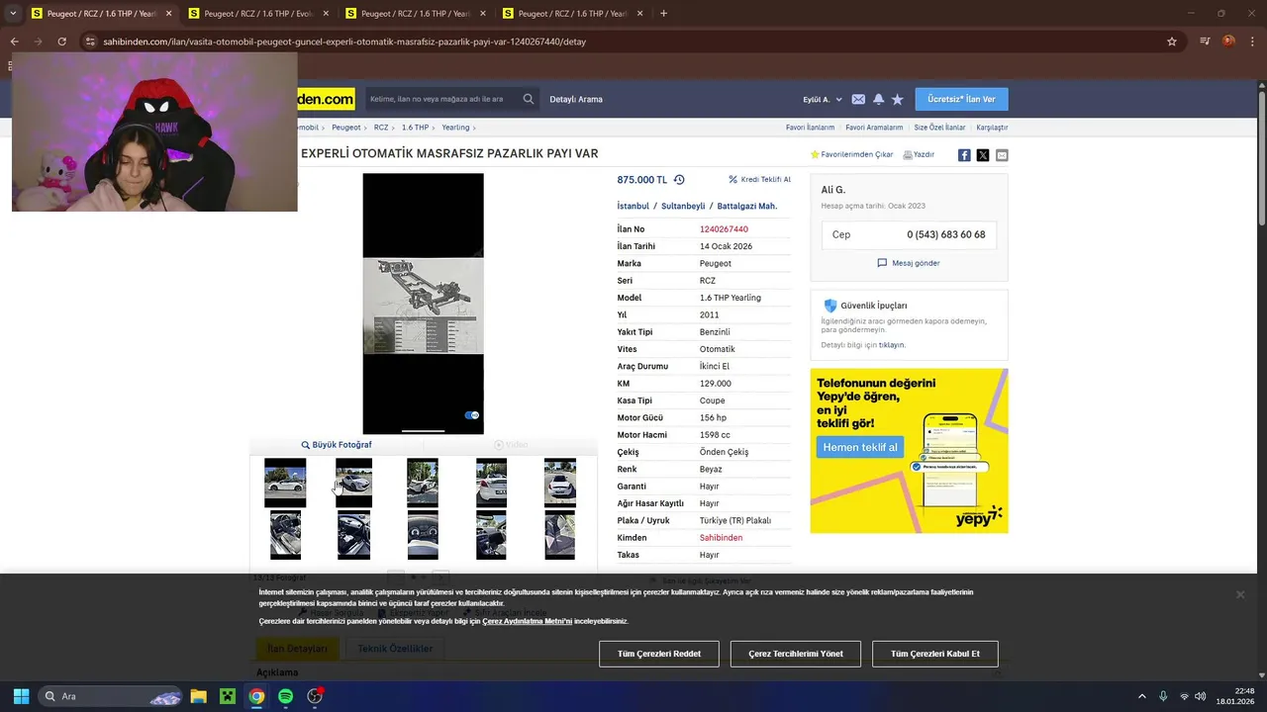Screen dimensions: 1267x712
Task: Open Minecraft creeper icon on taskbar
Action: pos(228,696)
